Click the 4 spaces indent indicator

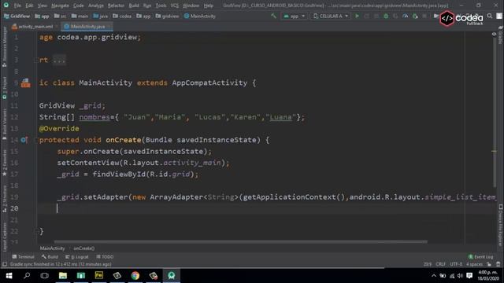474,264
